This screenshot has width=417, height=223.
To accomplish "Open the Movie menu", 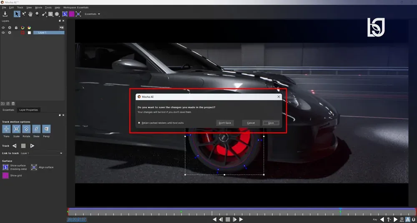I will [x=38, y=7].
